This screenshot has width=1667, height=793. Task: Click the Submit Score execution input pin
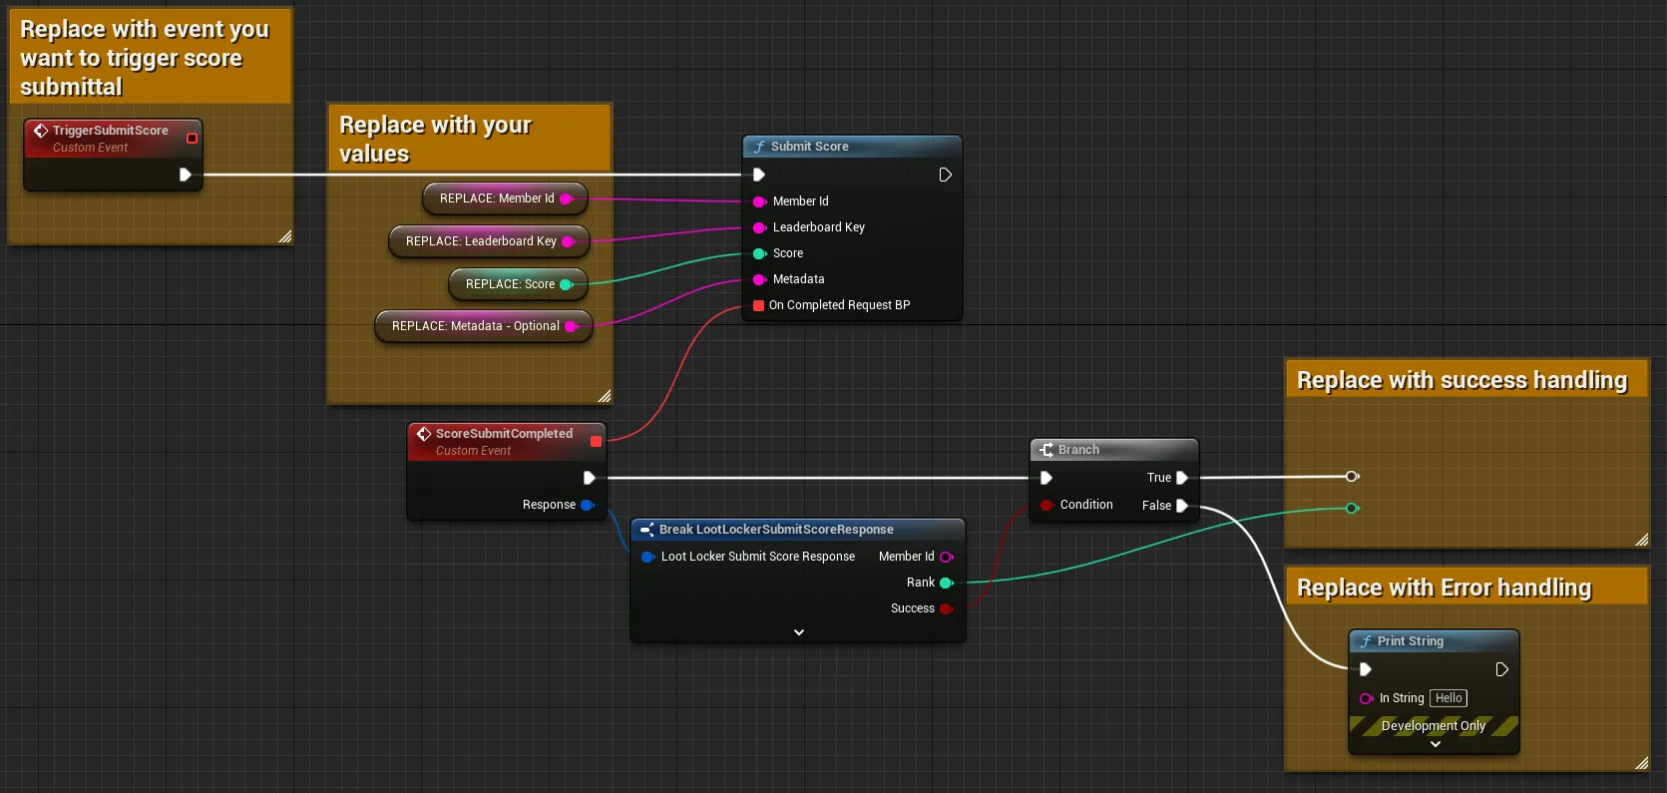(x=758, y=175)
